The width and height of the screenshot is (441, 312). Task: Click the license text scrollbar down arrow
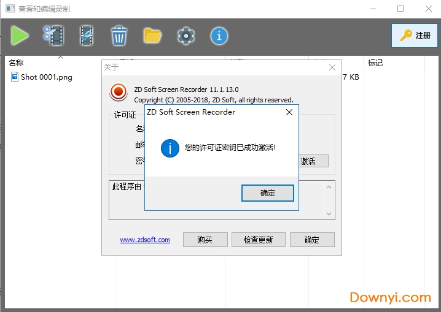pos(330,214)
